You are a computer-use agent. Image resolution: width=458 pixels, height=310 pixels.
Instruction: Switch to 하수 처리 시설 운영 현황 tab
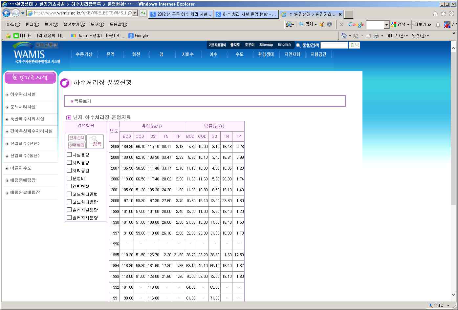pos(246,14)
